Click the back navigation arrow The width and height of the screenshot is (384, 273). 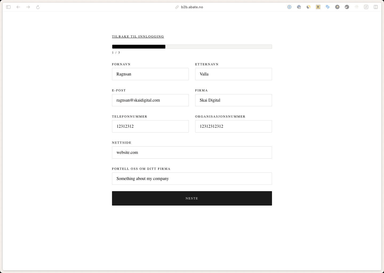click(x=18, y=7)
